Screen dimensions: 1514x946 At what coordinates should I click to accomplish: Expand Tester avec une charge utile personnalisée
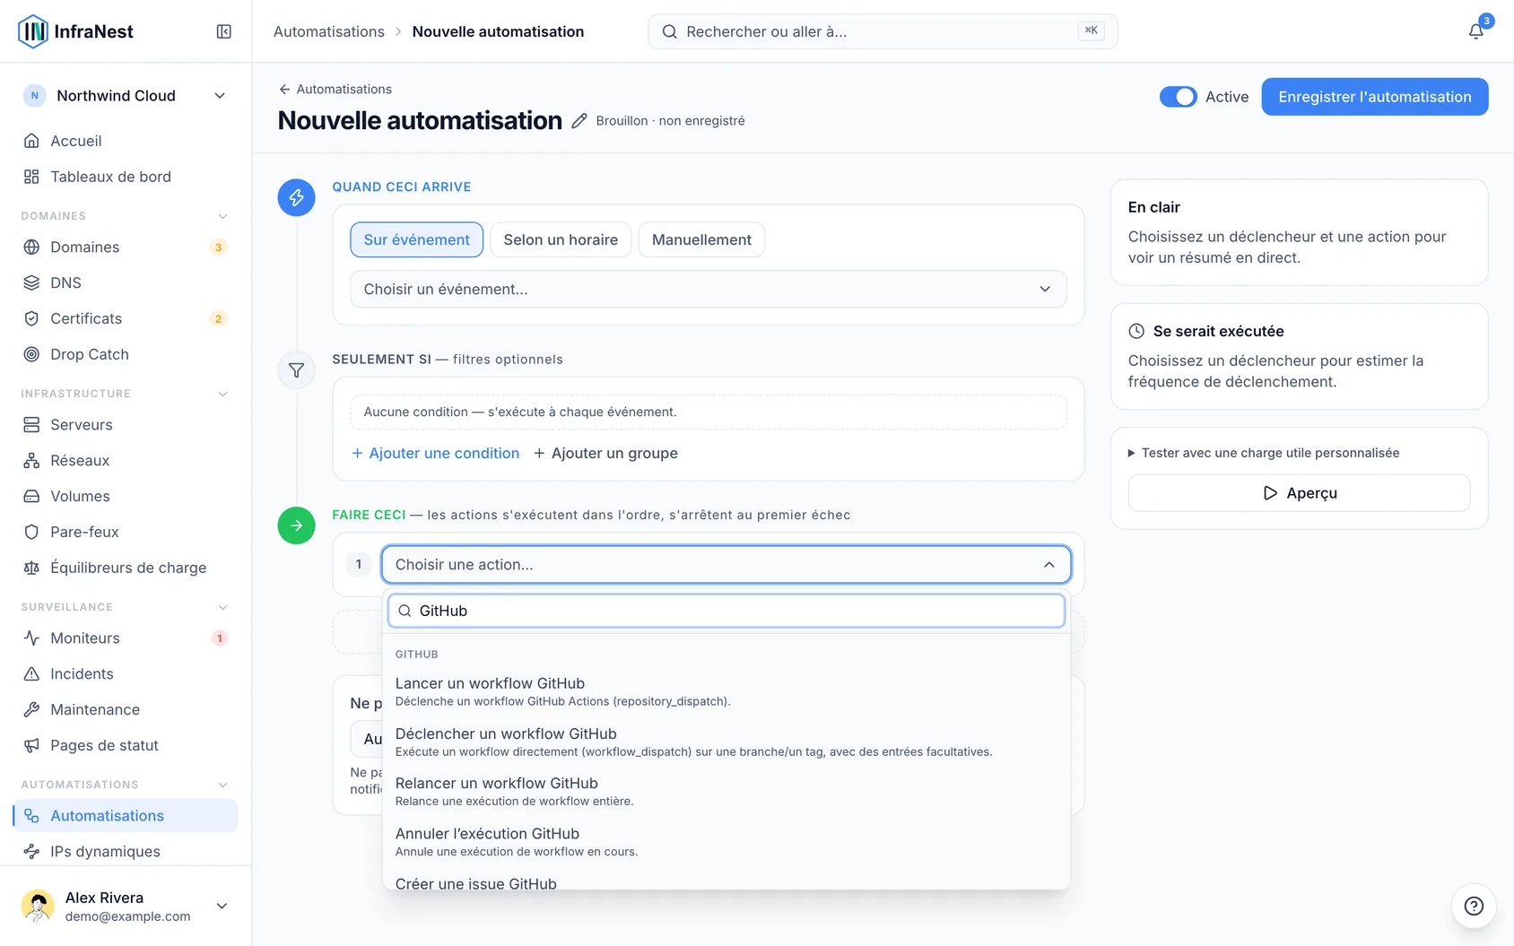point(1263,453)
